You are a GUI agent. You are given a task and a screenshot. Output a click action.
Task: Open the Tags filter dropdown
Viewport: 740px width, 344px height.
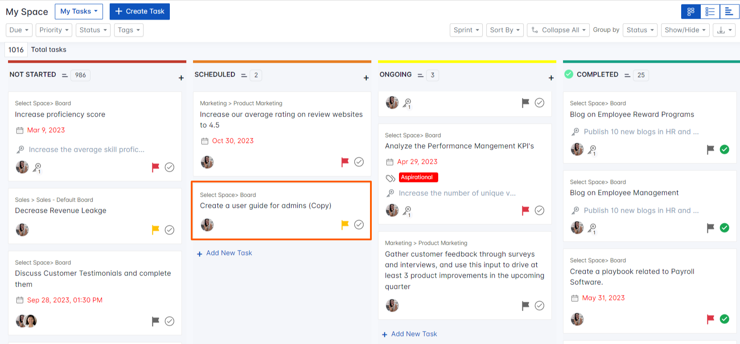(129, 30)
